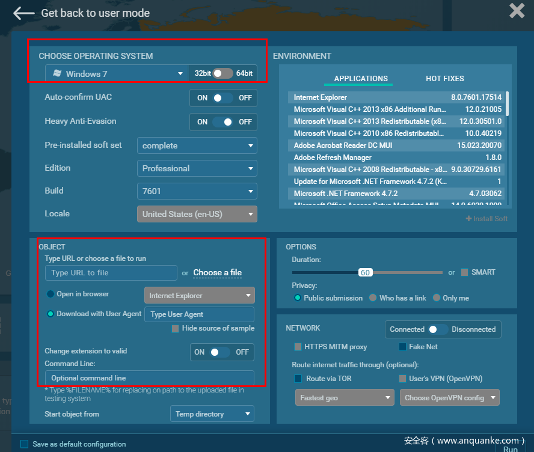Switch the Heavy Anti-Evasion toggle

[x=222, y=122]
